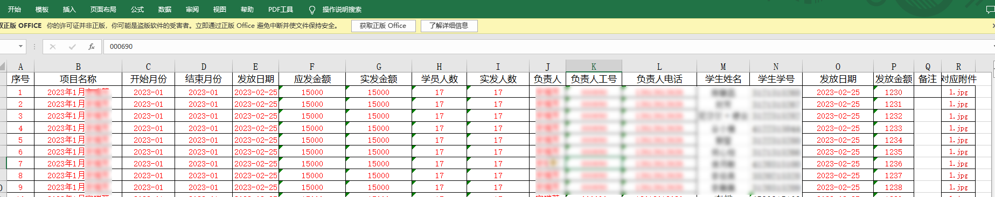Screen dimensions: 995x197
Task: Open the 公式 ribbon tab
Action: pos(137,10)
